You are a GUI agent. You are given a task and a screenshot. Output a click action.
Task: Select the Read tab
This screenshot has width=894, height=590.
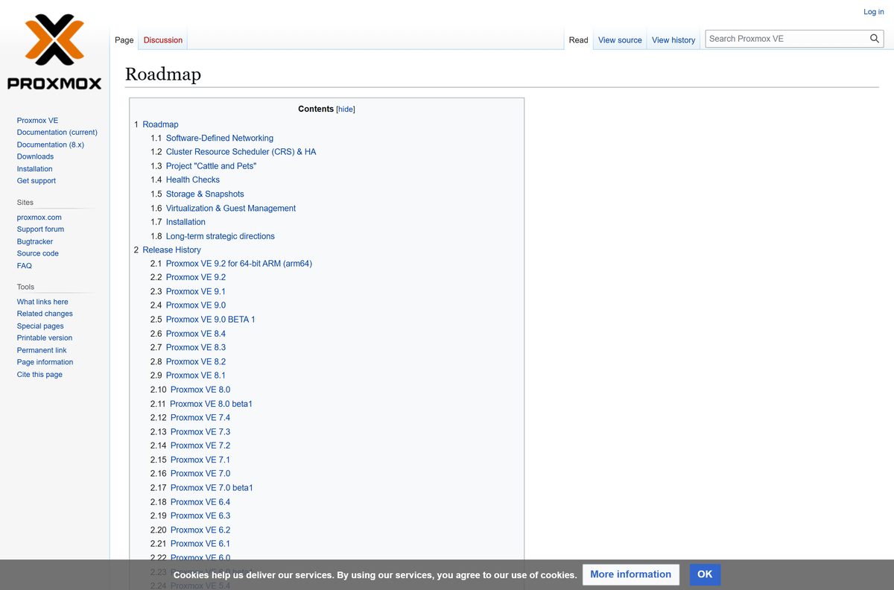pos(578,40)
